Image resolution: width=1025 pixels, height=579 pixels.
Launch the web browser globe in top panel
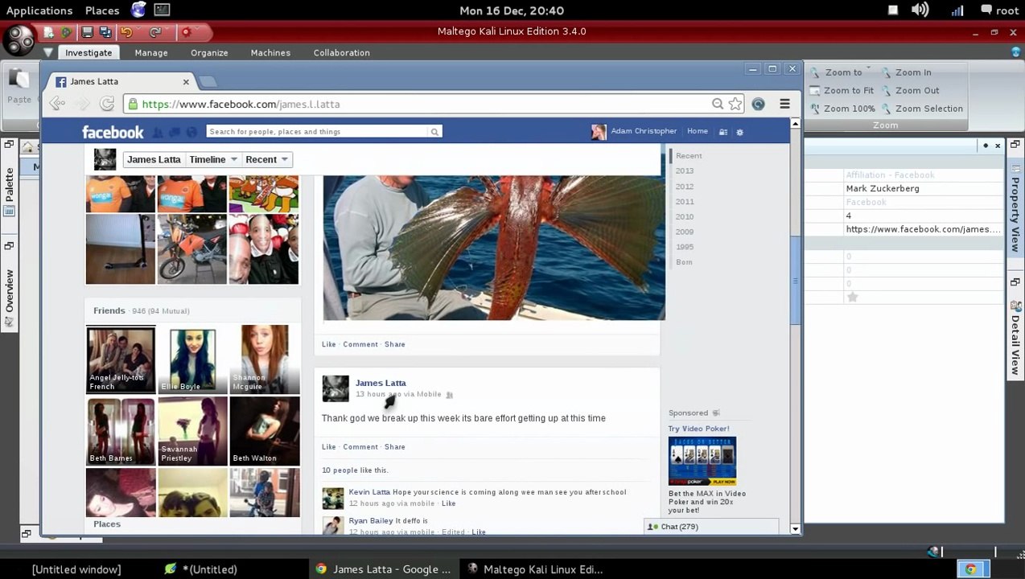[138, 10]
